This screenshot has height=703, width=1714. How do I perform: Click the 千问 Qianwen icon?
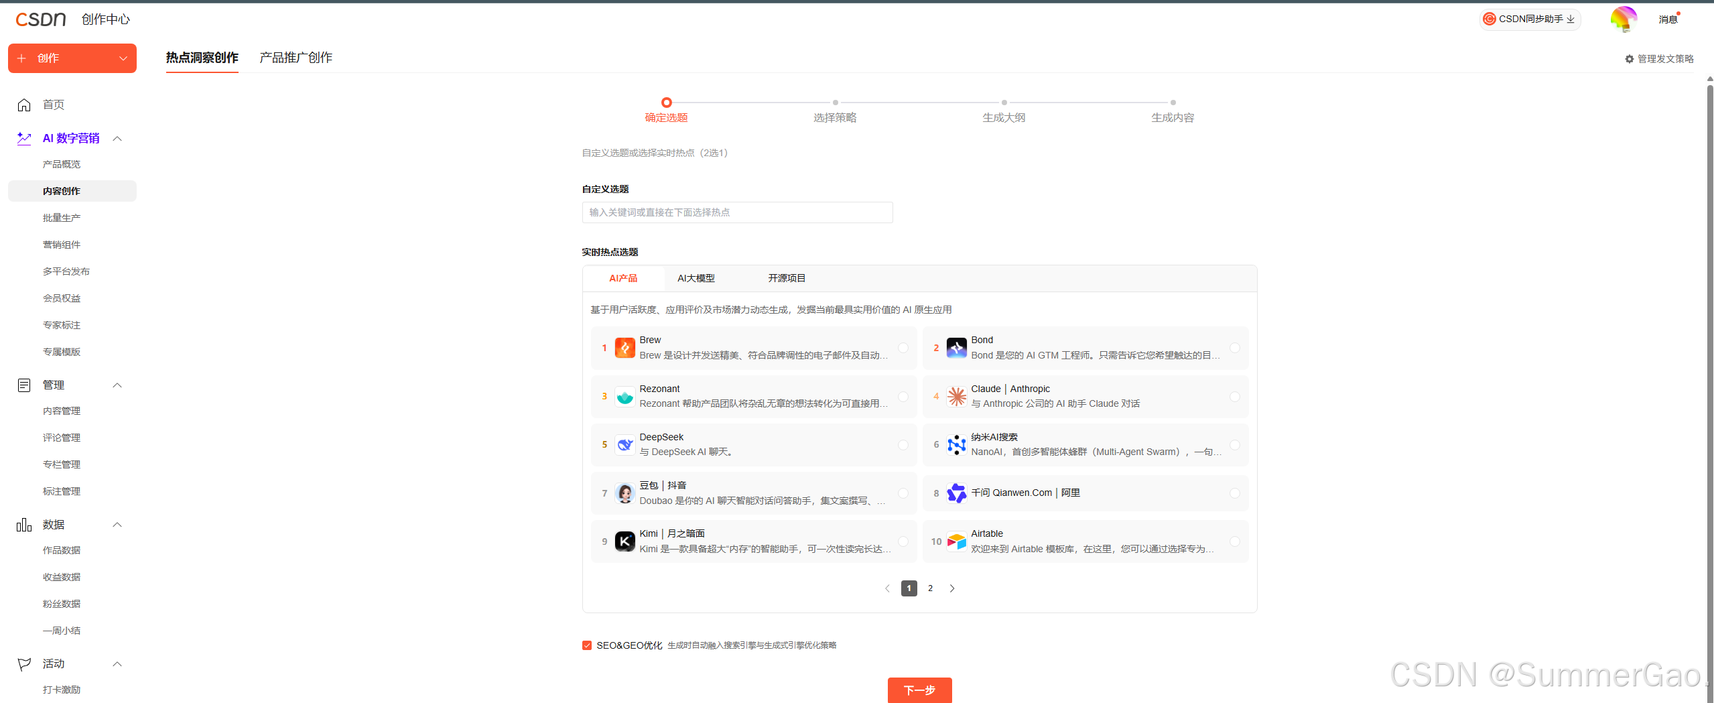tap(956, 493)
